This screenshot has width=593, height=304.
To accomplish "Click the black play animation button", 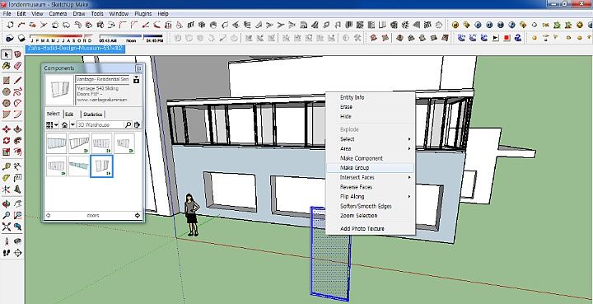I will (496, 38).
